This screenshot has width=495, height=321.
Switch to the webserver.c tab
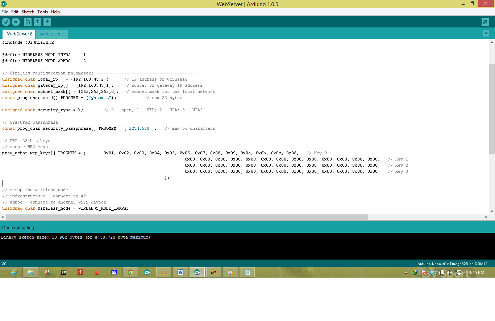point(52,34)
